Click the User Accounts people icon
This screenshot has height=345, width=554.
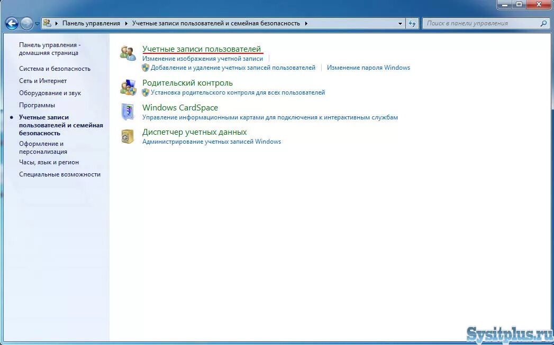point(127,51)
